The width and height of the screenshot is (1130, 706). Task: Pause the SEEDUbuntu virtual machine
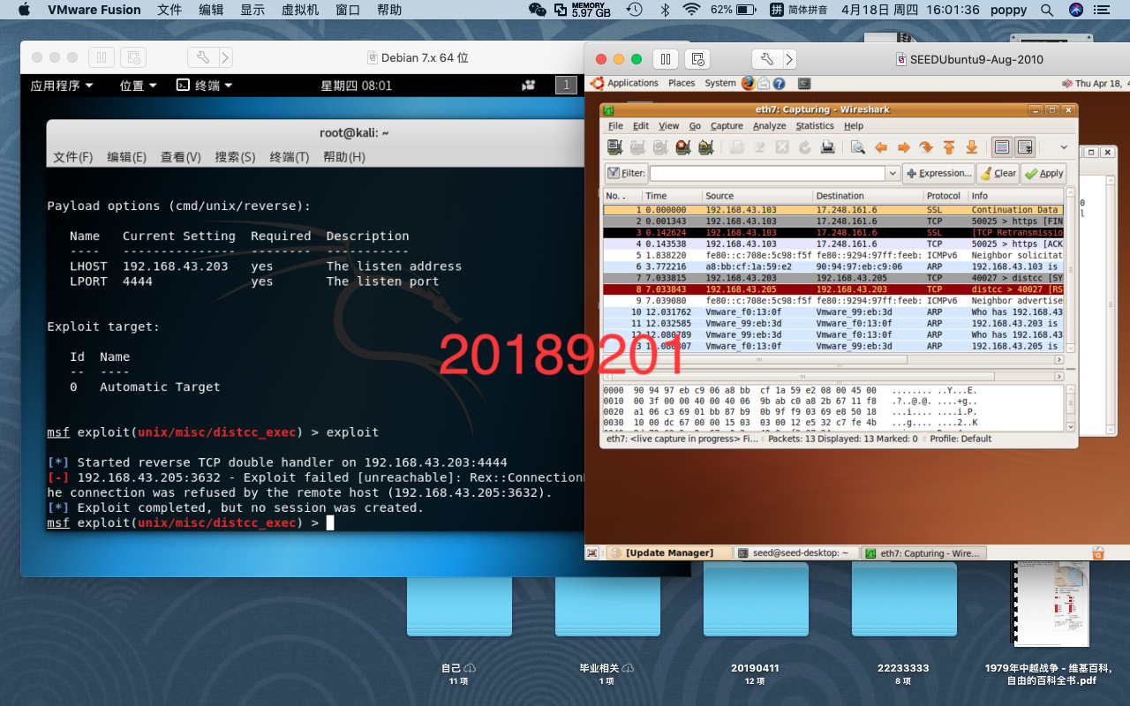[x=666, y=59]
